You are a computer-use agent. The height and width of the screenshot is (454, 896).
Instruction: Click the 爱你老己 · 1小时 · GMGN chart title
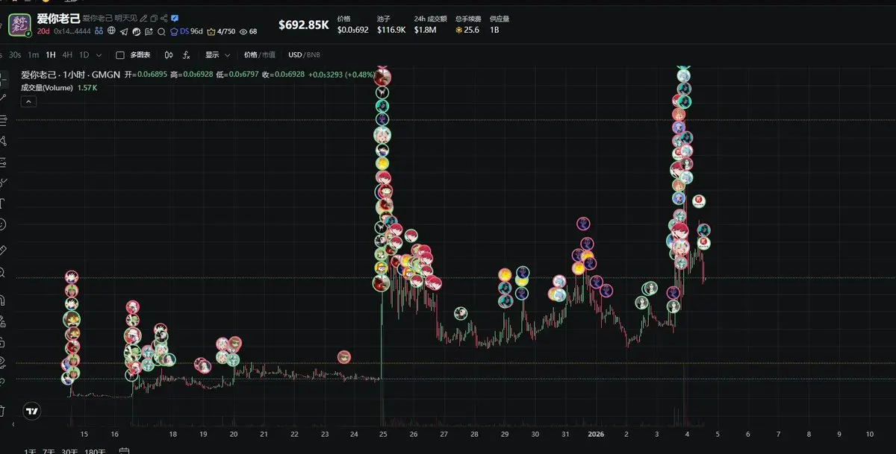(x=70, y=75)
